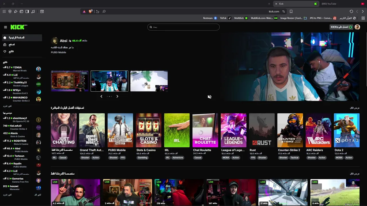
Task: Open the القرآن الكريم bookmark
Action: coord(348,18)
